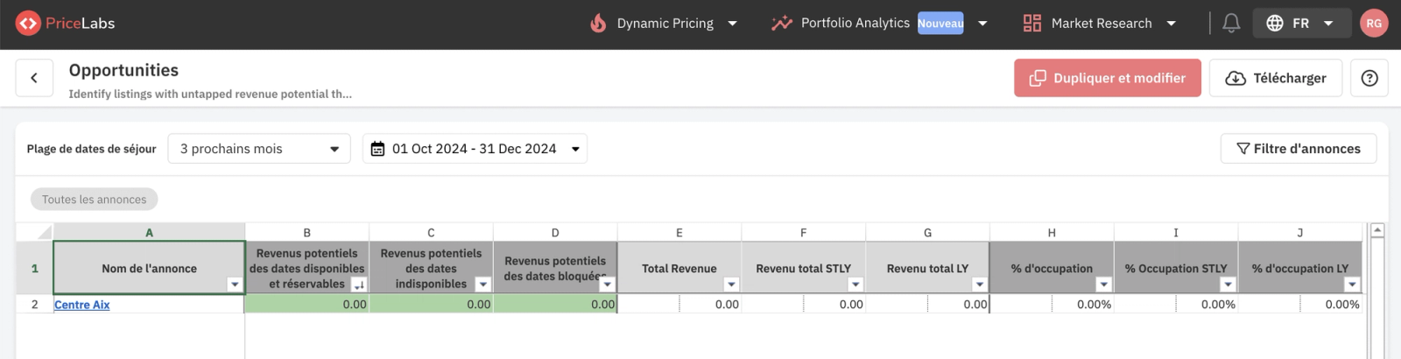Open filter arrow on Nom de l'annonce column
1401x359 pixels.
pos(235,285)
